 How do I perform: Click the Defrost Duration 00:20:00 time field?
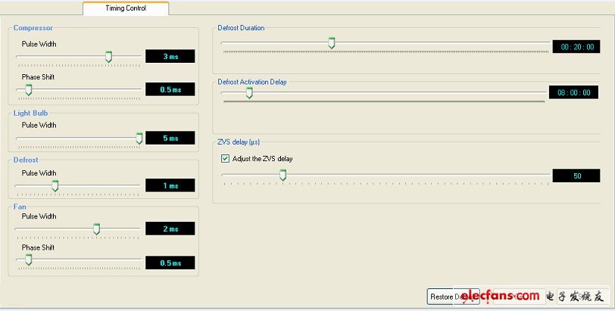[576, 47]
